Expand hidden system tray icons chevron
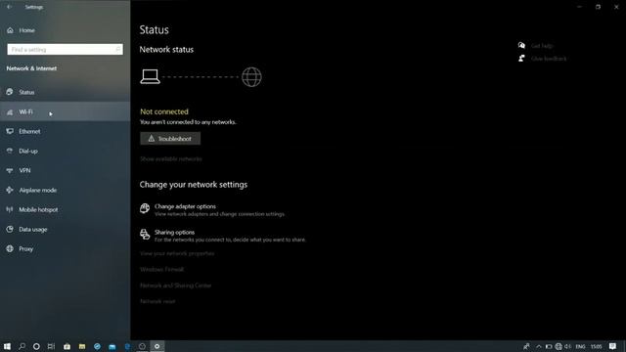The height and width of the screenshot is (352, 626). click(539, 346)
